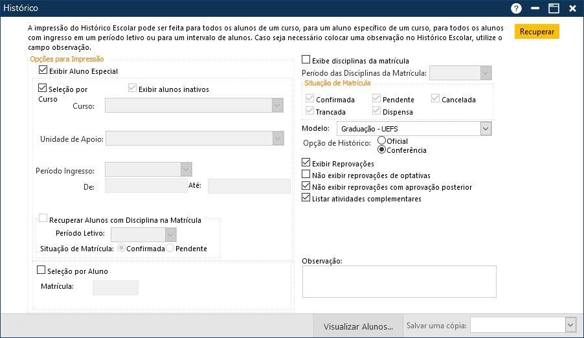Check Não exibir reprovações de optativas

tap(306, 175)
